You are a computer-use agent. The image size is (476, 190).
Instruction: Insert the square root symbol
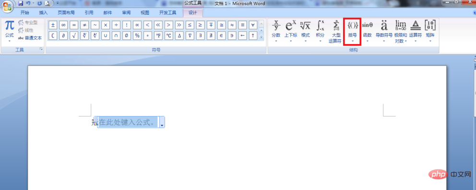click(74, 36)
